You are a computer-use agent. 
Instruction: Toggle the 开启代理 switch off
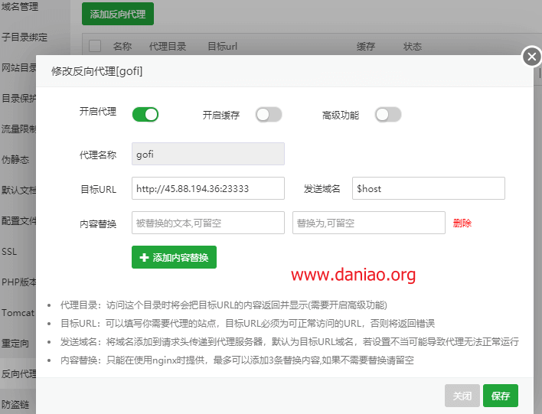pos(145,114)
